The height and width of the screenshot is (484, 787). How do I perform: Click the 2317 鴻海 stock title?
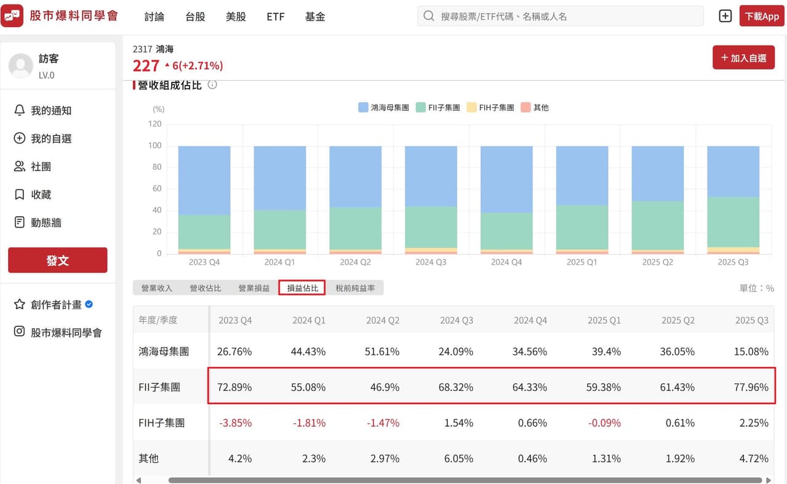153,49
